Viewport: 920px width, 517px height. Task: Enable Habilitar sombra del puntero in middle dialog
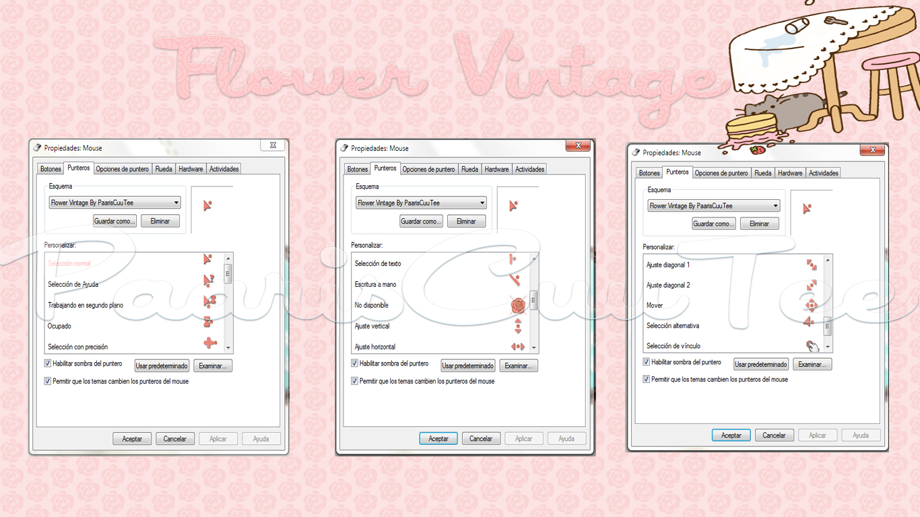click(x=354, y=363)
